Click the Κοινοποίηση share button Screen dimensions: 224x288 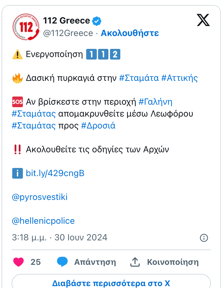coord(173,262)
